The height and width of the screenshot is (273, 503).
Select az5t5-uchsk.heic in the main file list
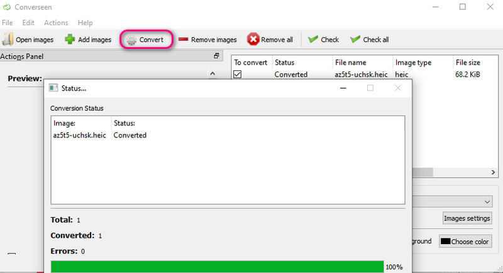coord(361,75)
